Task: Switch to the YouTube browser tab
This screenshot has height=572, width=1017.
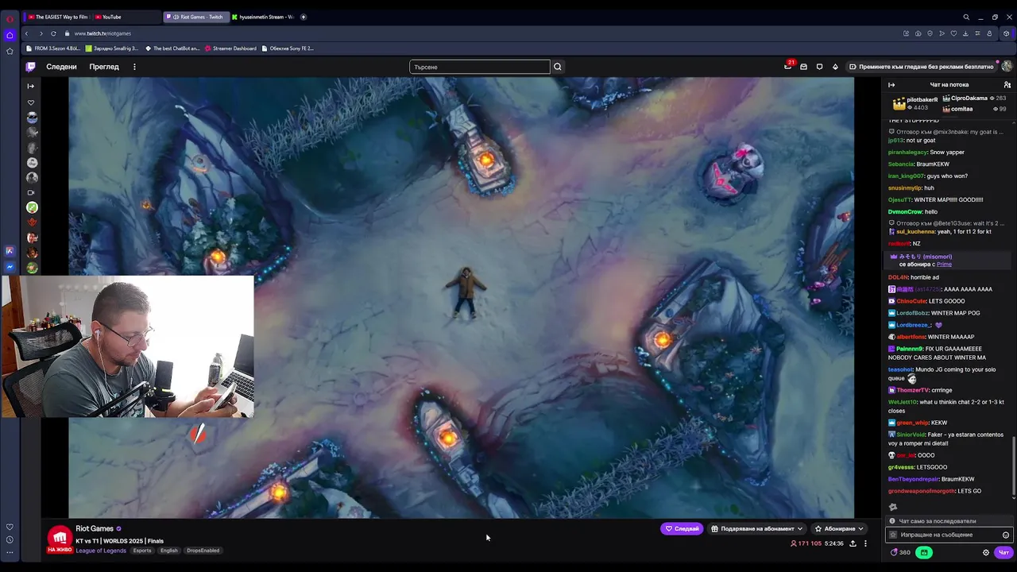Action: [x=126, y=17]
